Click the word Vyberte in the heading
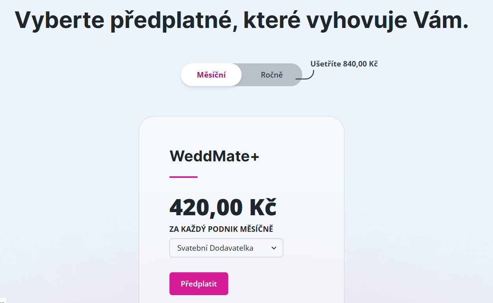Image resolution: width=493 pixels, height=303 pixels. [x=59, y=20]
